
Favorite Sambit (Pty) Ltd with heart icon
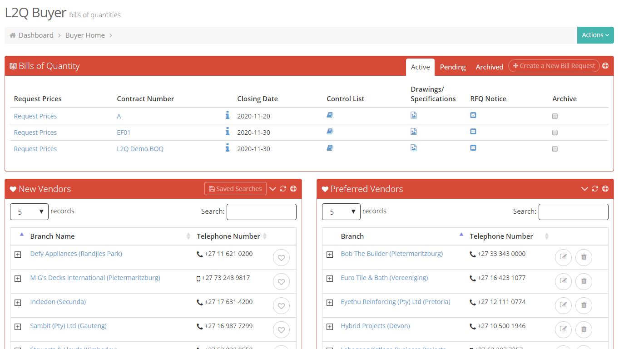pos(281,330)
